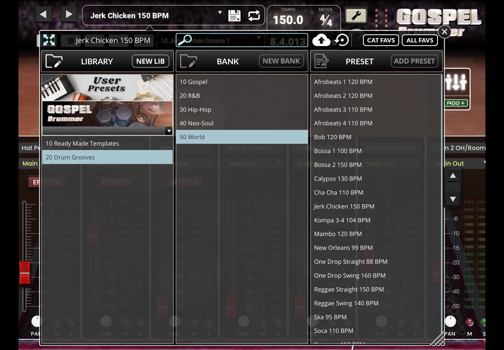504x350 pixels.
Task: Click the browser window resize grip
Action: coord(437,338)
